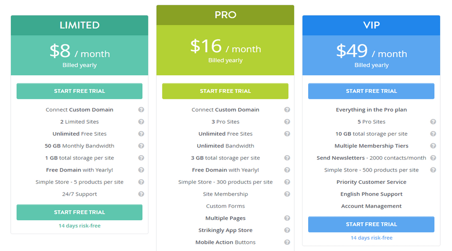Start free trial from VIP top button
The width and height of the screenshot is (452, 251).
click(371, 91)
